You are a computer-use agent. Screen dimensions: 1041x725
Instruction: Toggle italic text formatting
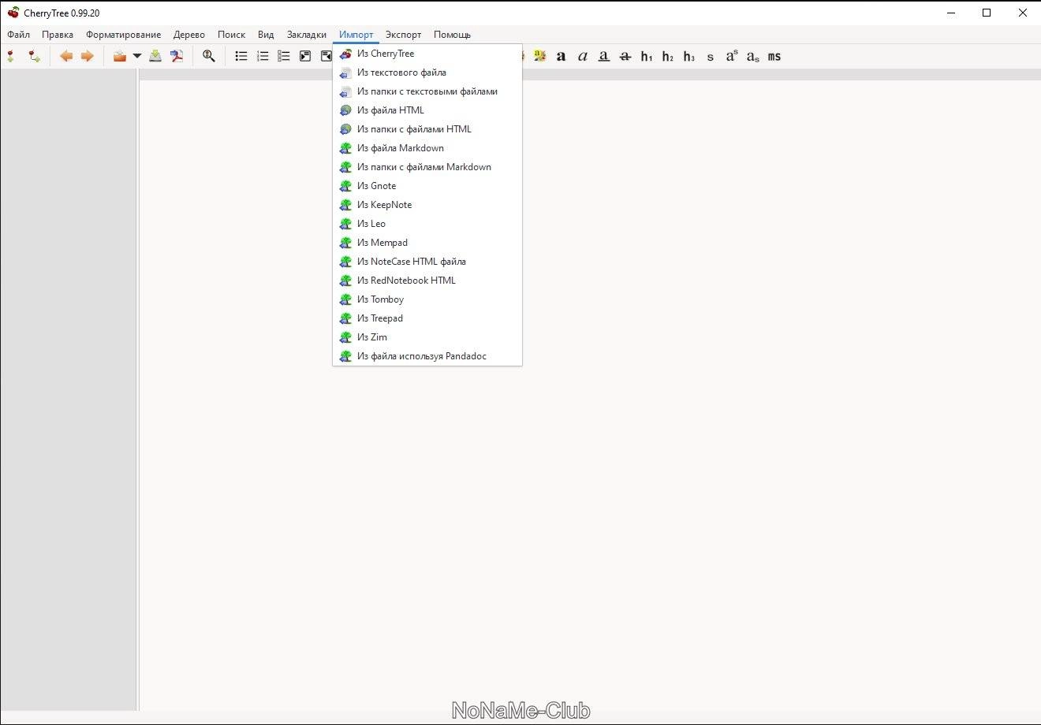[x=583, y=56]
